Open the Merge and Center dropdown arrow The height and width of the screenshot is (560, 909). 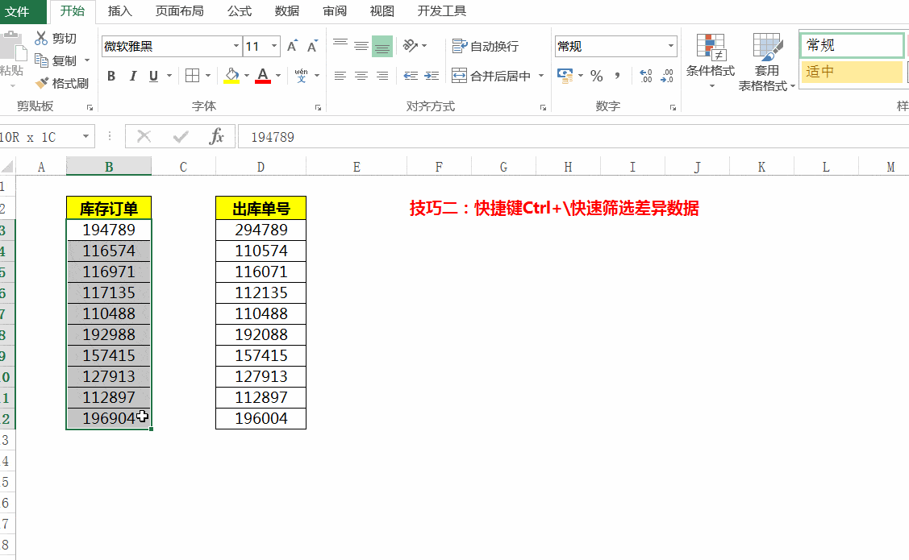point(540,75)
